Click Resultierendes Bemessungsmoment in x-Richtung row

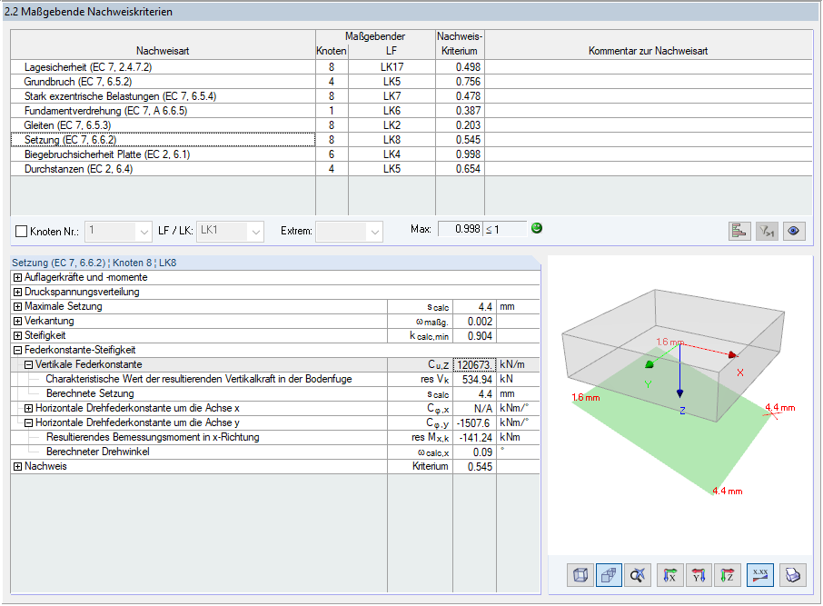click(275, 437)
